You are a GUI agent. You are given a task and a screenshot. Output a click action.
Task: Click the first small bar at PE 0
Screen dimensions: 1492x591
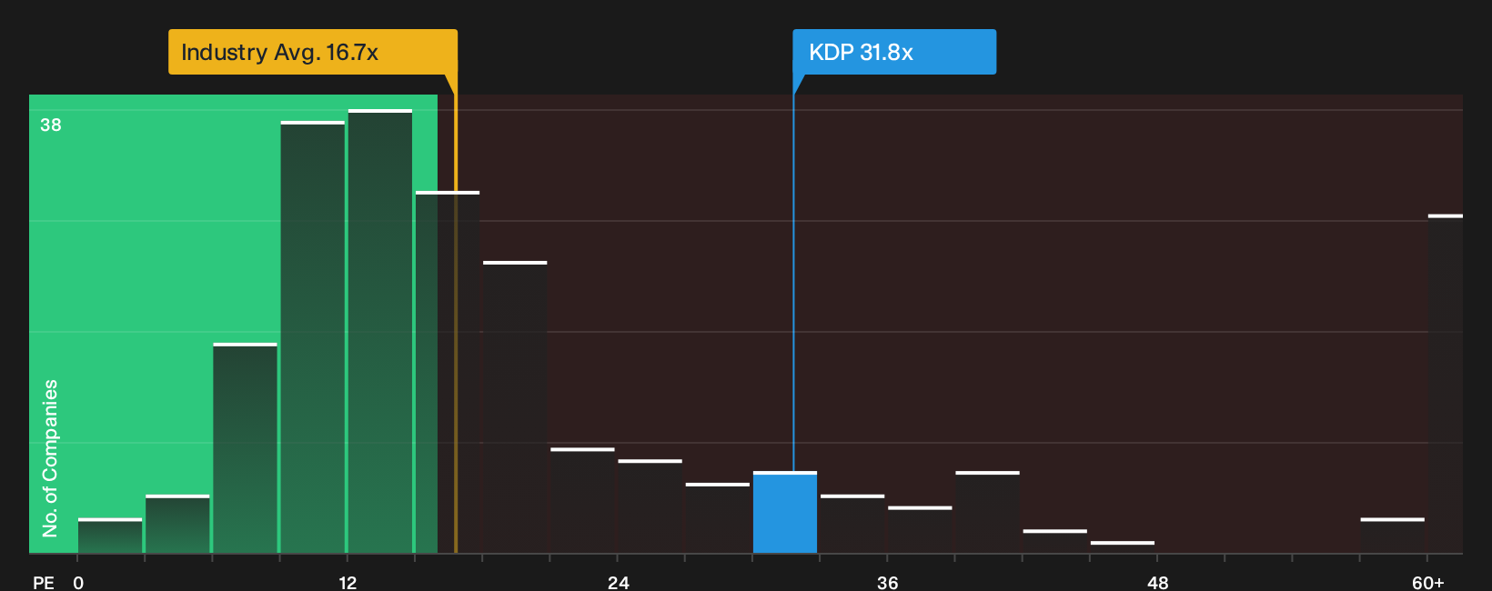point(110,536)
